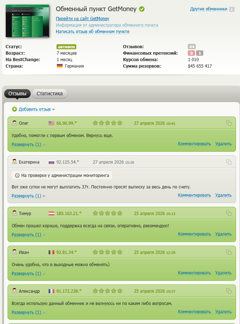Delete Иван's review
The height and width of the screenshot is (324, 240).
223,273
